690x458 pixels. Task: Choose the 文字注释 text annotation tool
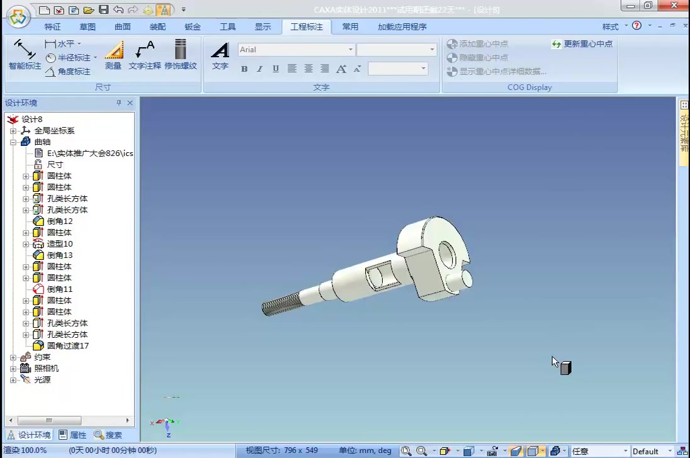[x=145, y=55]
